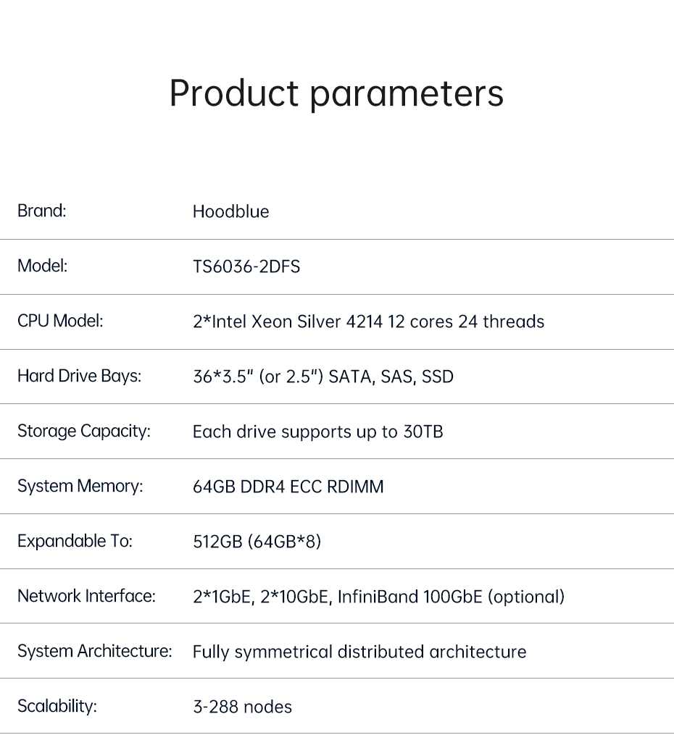Click the "Product parameters" heading
Screen dimensions: 674x735
point(336,93)
